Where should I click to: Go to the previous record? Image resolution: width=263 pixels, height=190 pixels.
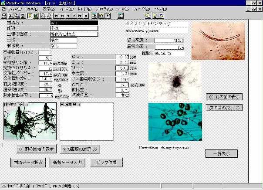[68, 16]
